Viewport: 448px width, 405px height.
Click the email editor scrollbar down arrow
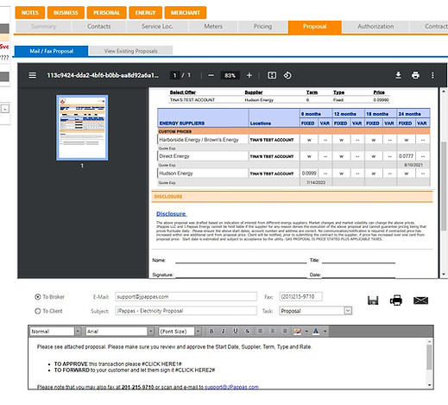(x=429, y=385)
